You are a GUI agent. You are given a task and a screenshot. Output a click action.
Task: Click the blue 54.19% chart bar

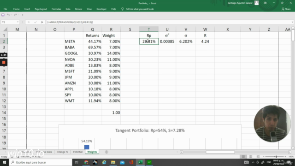[x=87, y=147]
